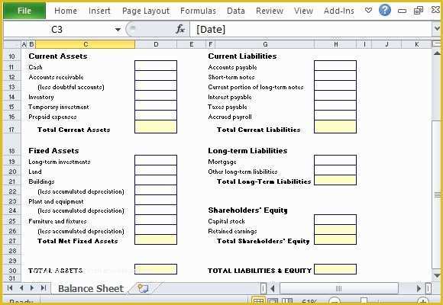Click the 'Fixed Assets' heading text

pos(53,151)
